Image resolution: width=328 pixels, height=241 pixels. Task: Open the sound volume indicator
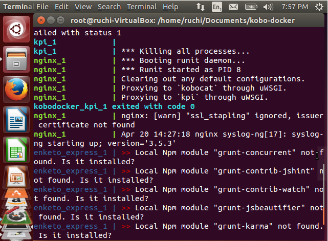pos(268,7)
